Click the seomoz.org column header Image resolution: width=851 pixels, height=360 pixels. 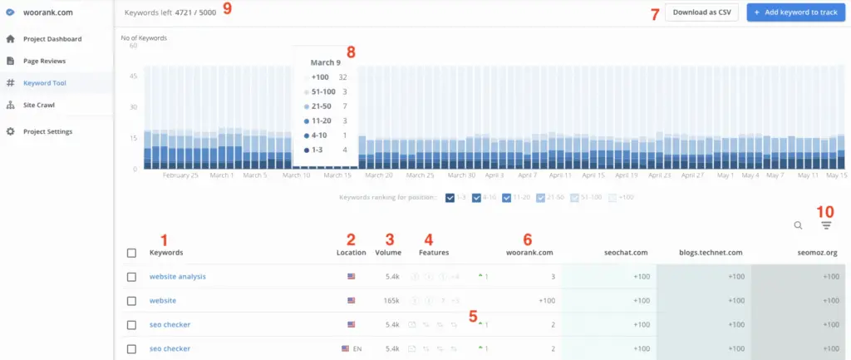[816, 253]
